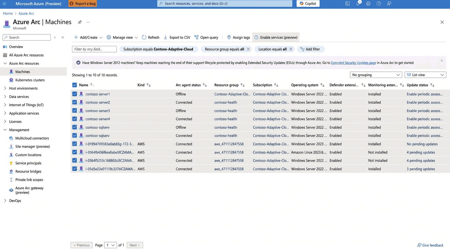450x251 pixels.
Task: Click the Add filter pill
Action: (x=311, y=49)
